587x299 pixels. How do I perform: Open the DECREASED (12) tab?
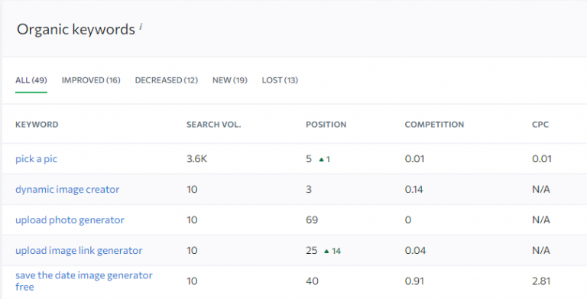[x=166, y=80]
